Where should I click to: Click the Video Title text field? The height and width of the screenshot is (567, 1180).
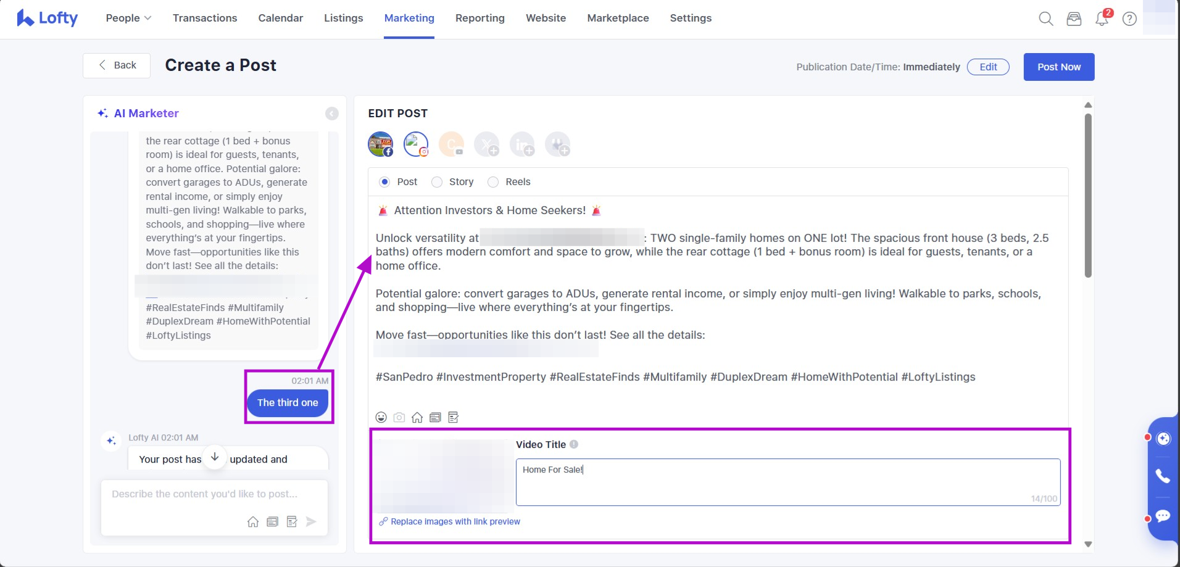point(787,481)
